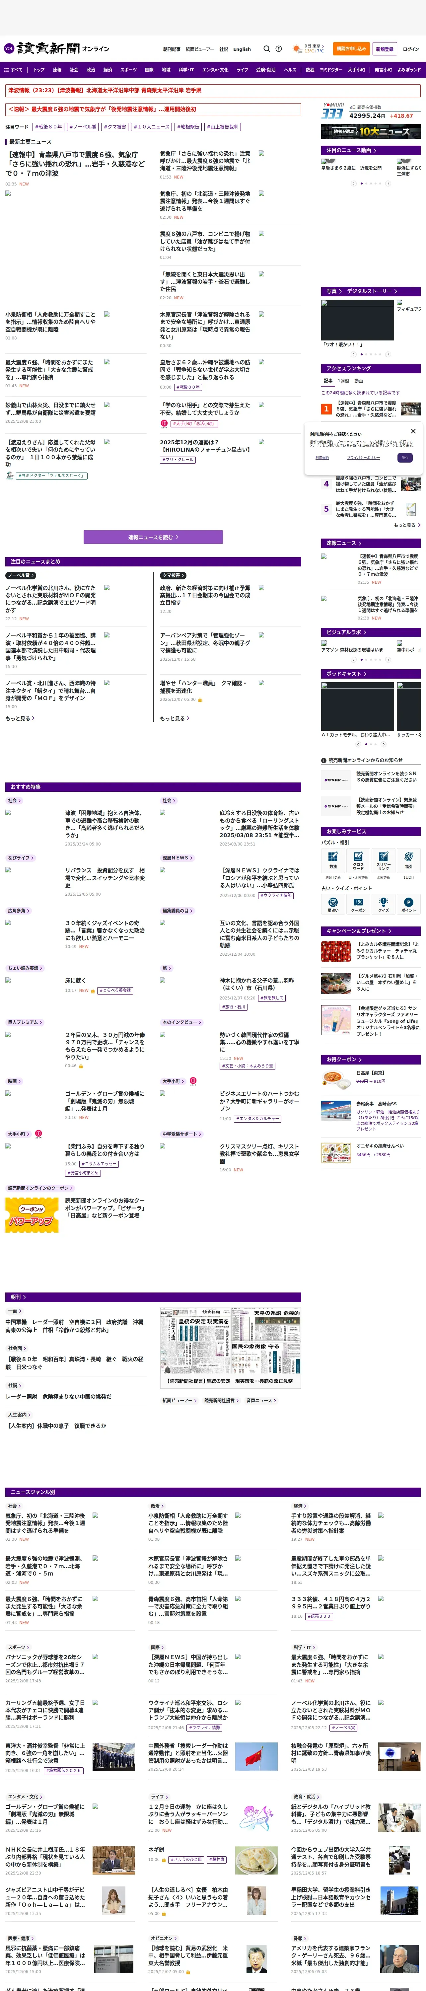
Task: Open the クイズ lightbulb icon
Action: pos(384,904)
